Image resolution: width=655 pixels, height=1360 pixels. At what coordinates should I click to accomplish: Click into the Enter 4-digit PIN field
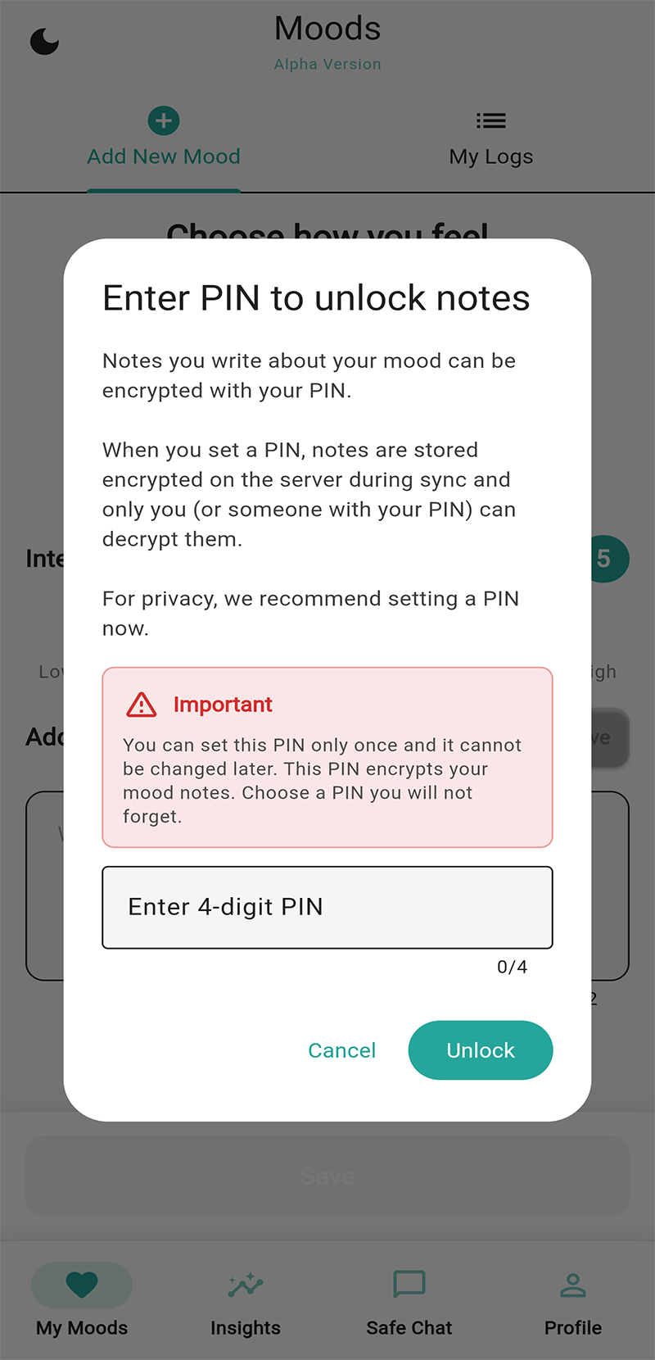pos(327,907)
